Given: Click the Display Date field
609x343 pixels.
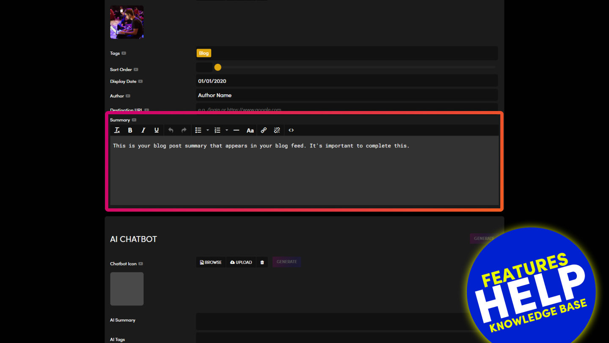Looking at the screenshot, I should (346, 81).
